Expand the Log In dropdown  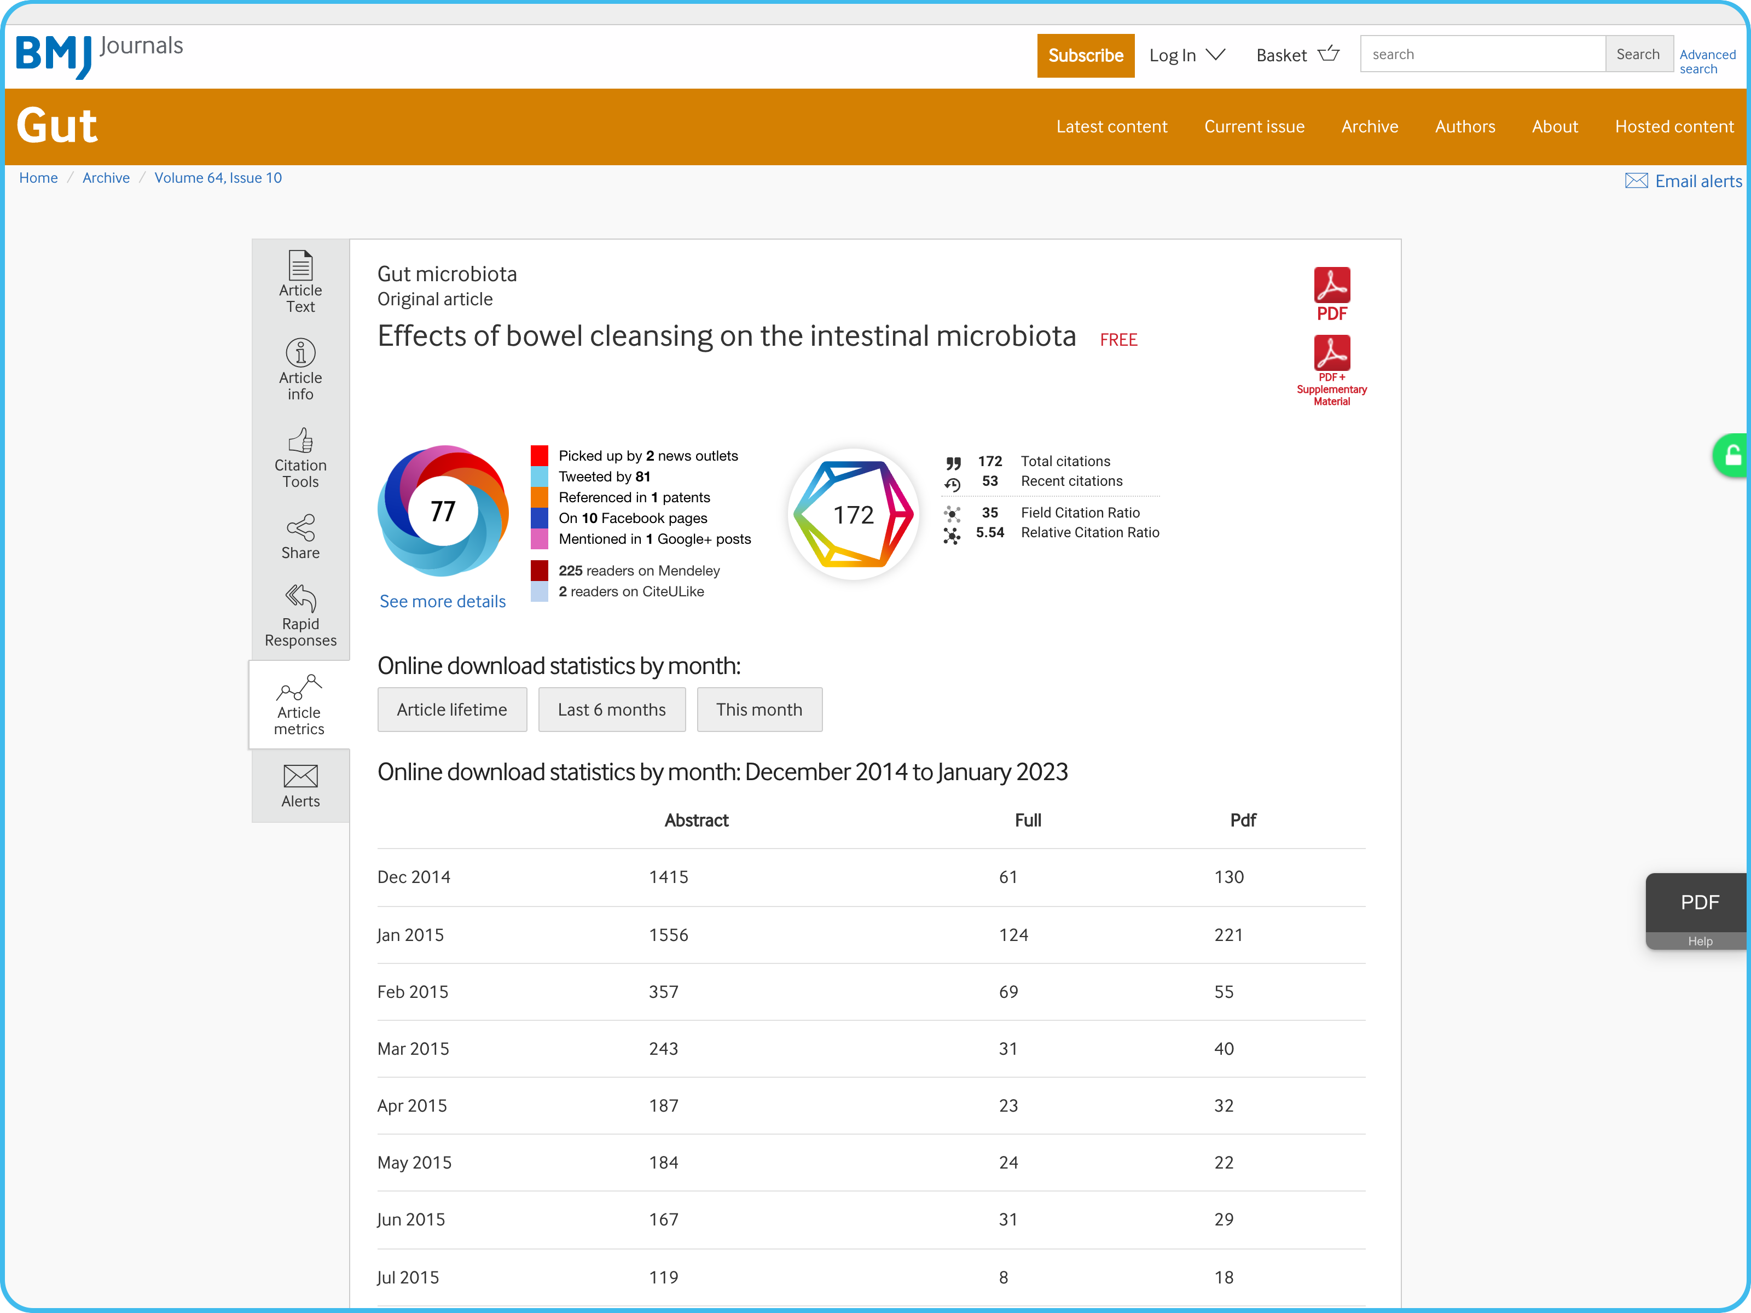(x=1187, y=55)
